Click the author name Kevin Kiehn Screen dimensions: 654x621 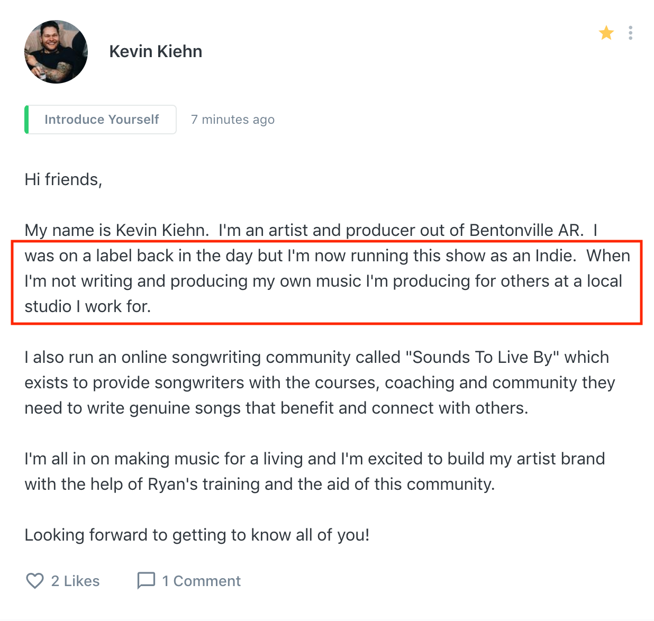(156, 51)
